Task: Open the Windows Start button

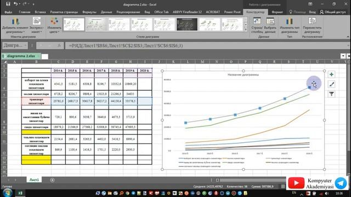Action: tap(7, 193)
